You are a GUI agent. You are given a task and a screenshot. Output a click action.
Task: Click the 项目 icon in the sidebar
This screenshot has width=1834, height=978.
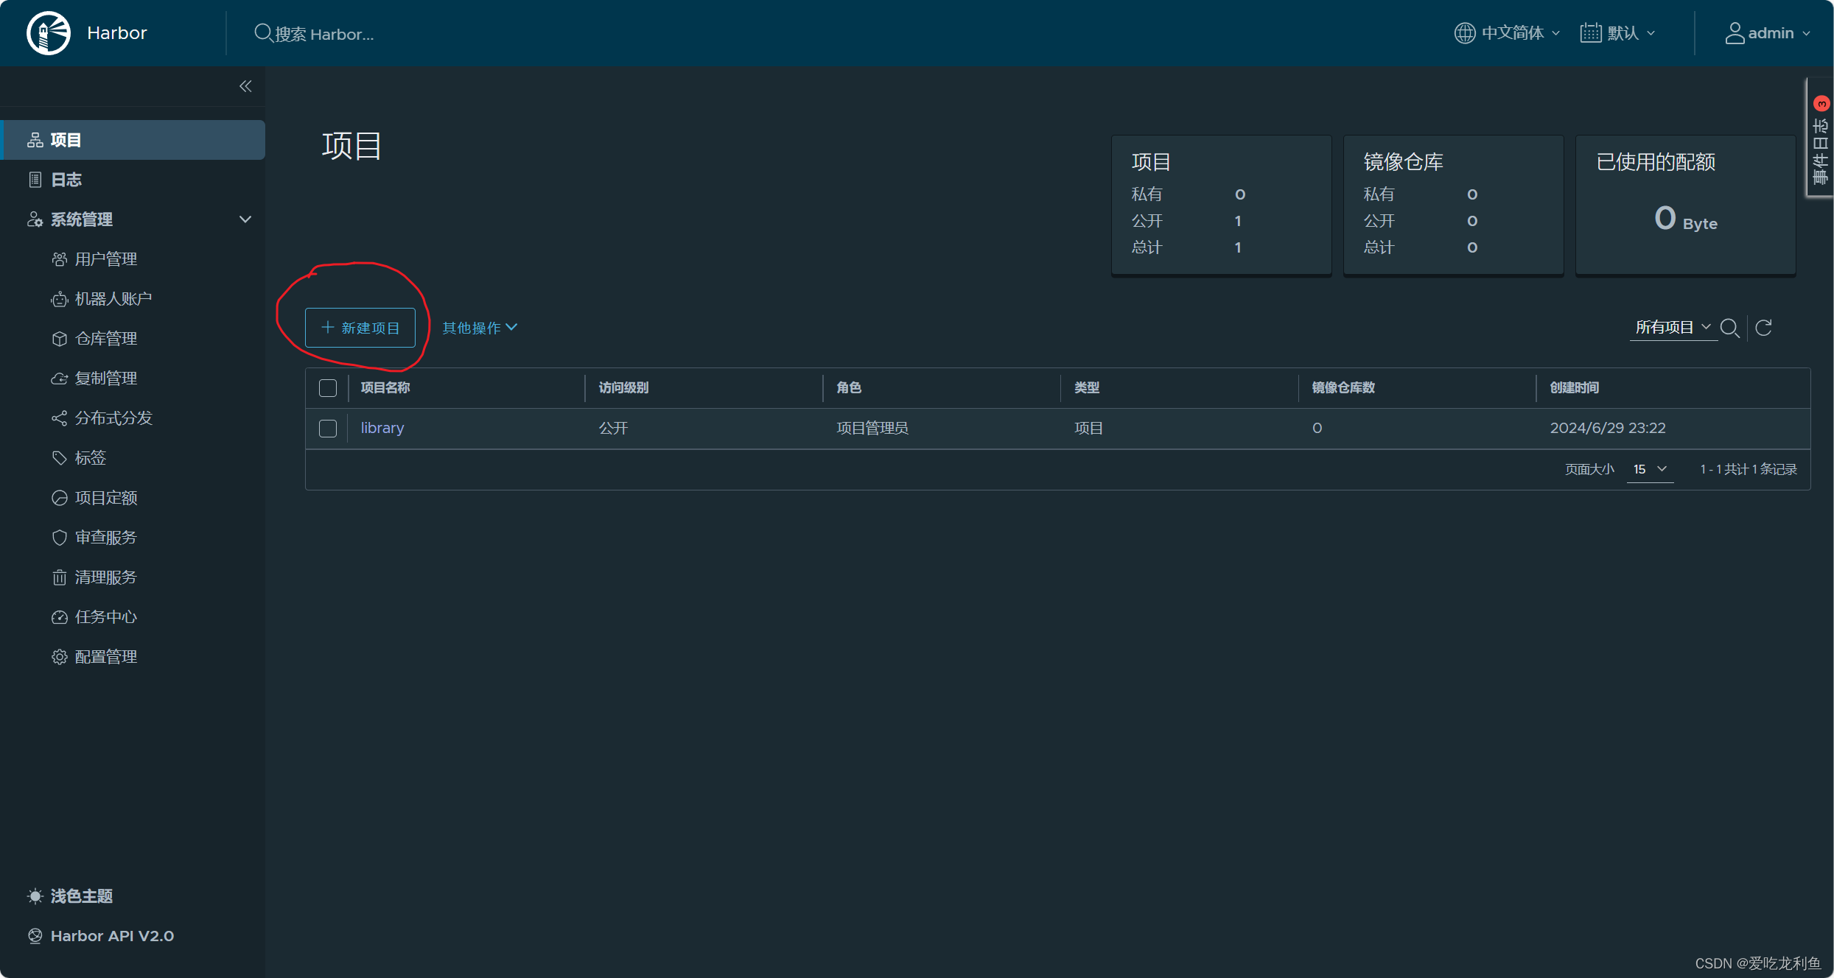(35, 140)
